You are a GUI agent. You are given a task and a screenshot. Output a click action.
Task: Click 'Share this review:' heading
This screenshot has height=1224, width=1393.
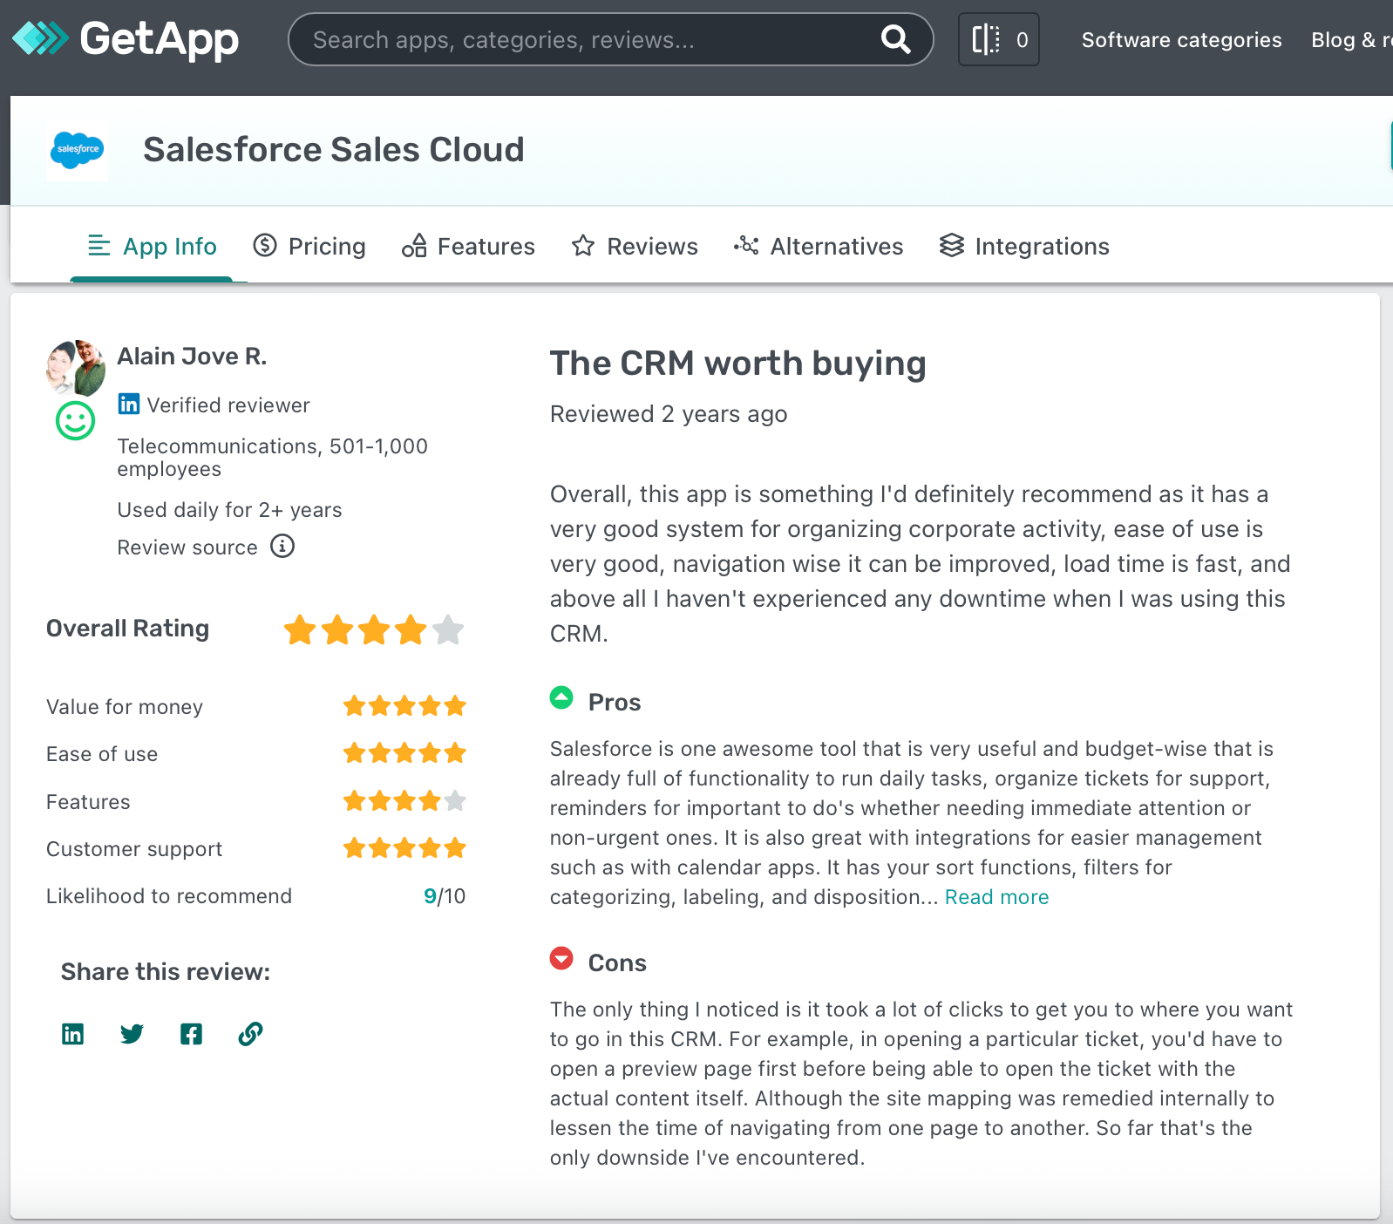[x=166, y=972]
